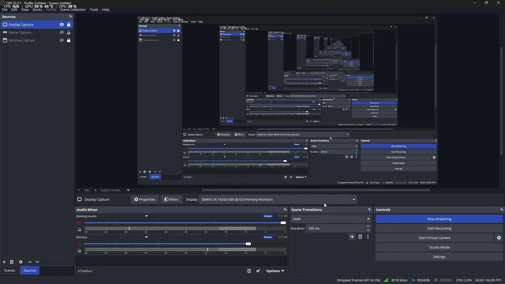Toggle Mic/Aux monitoring headphone icon
The image size is (505, 284).
tap(79, 250)
